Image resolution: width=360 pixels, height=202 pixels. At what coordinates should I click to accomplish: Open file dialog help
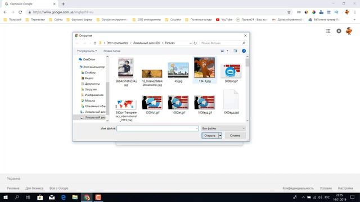(244, 51)
